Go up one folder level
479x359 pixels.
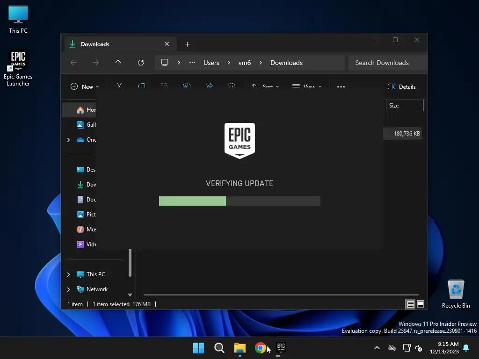click(118, 63)
